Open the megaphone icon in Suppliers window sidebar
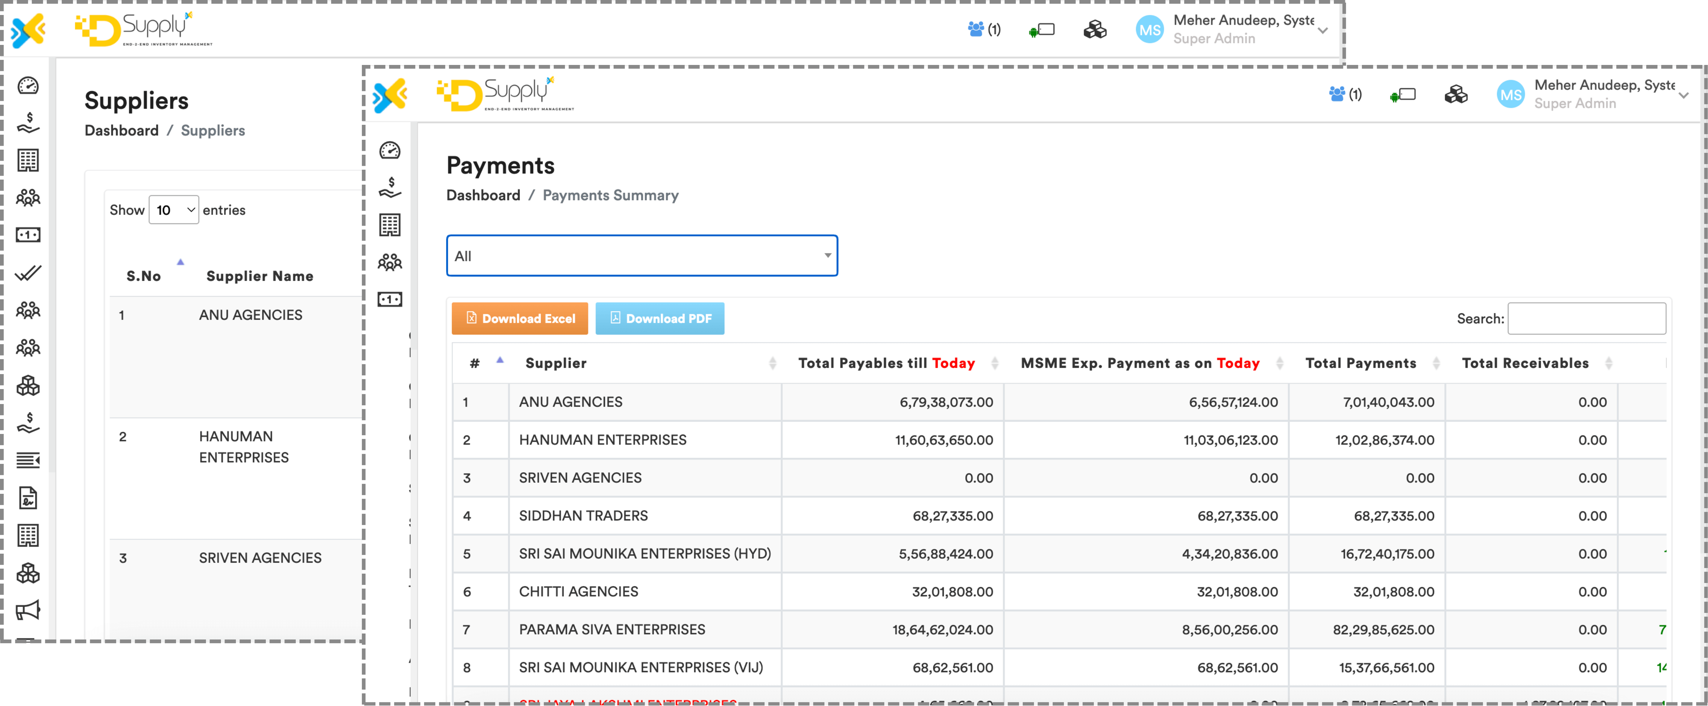1708x706 pixels. tap(28, 610)
